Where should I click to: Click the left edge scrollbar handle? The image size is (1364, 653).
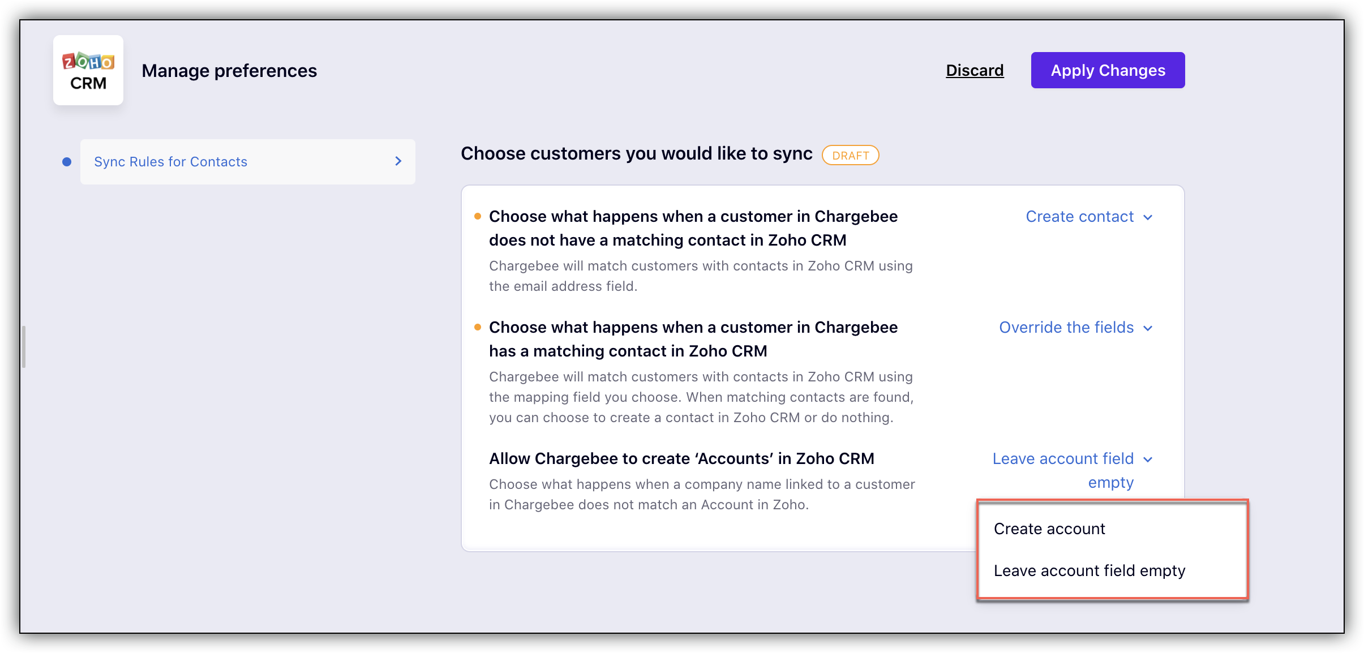(24, 346)
